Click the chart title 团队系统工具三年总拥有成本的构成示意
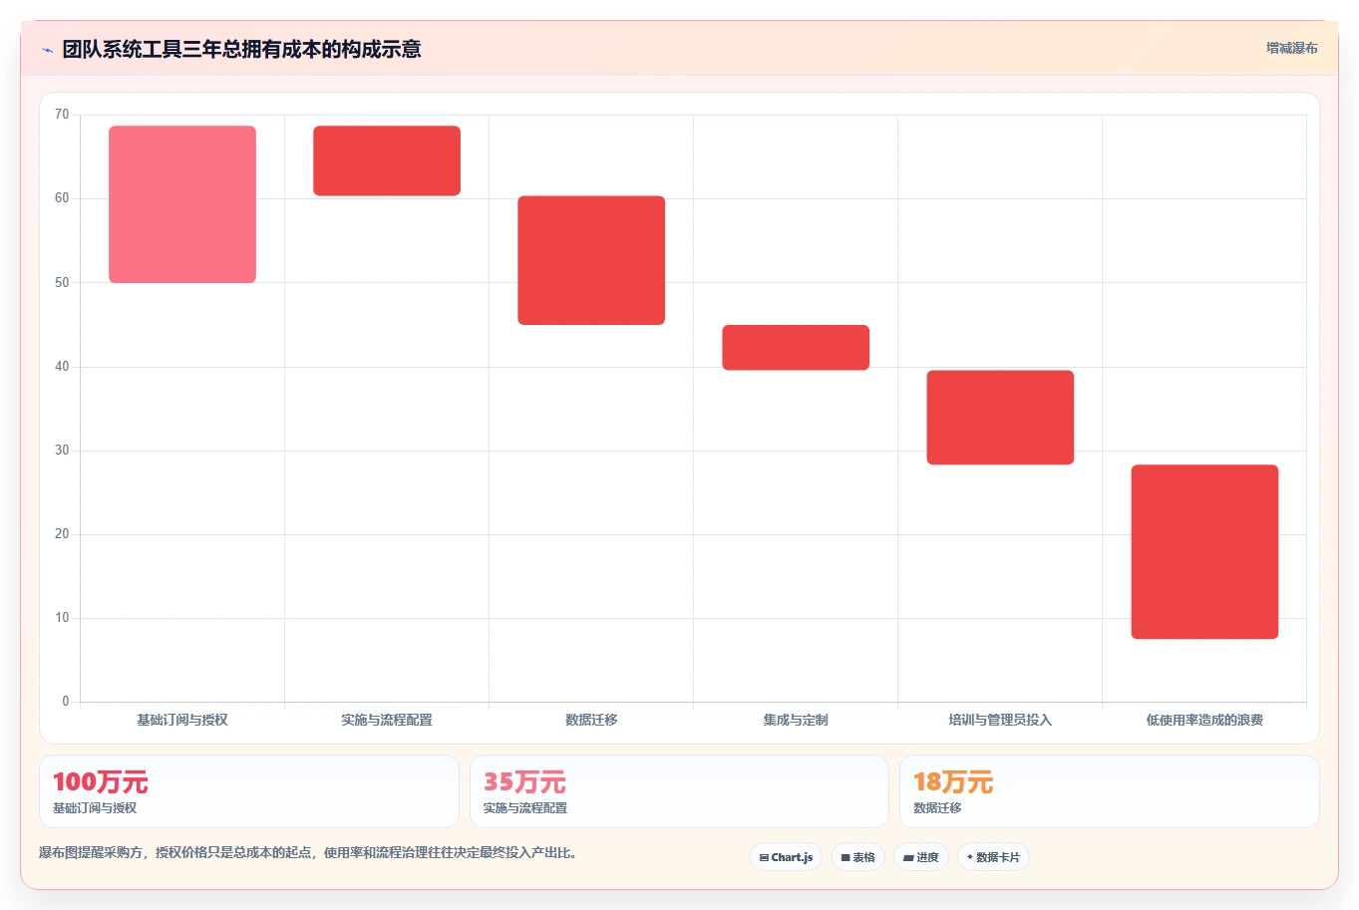The width and height of the screenshot is (1359, 910). (241, 50)
